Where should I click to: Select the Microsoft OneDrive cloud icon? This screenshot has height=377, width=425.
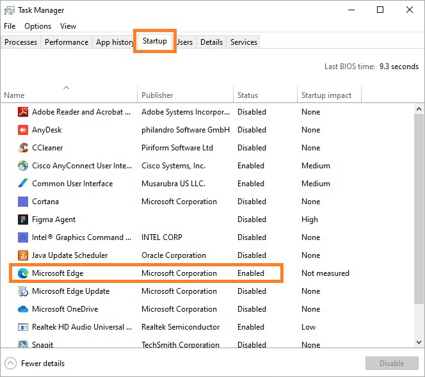pos(22,309)
